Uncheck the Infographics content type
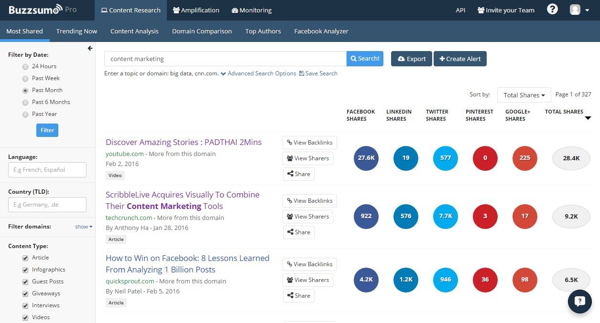This screenshot has width=600, height=323. pyautogui.click(x=25, y=270)
